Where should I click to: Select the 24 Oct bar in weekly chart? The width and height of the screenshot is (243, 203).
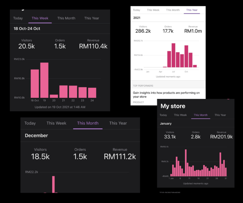click(x=92, y=93)
